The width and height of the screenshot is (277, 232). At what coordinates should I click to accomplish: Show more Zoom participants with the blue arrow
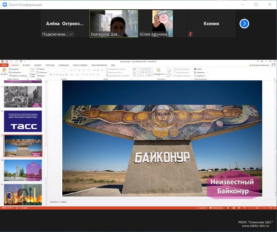(244, 24)
